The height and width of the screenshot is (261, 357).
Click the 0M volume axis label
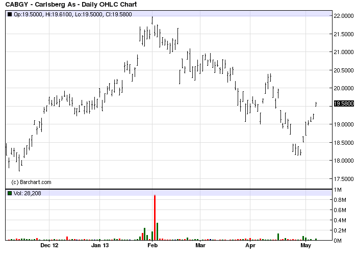point(338,241)
